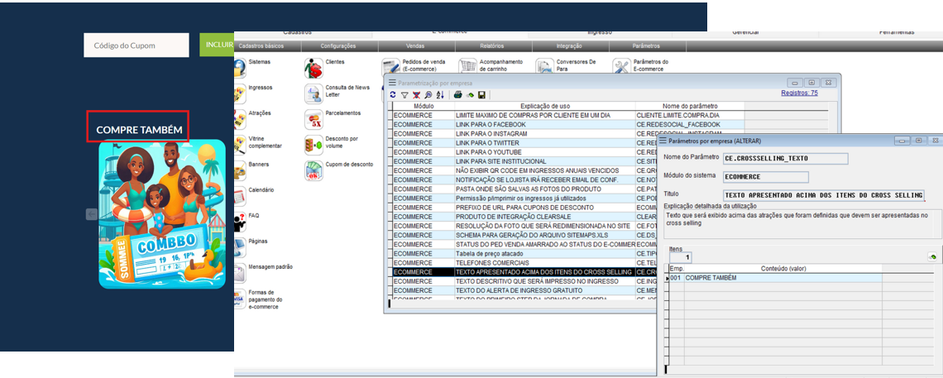Open the Vendas menu
The image size is (943, 378).
pos(415,46)
